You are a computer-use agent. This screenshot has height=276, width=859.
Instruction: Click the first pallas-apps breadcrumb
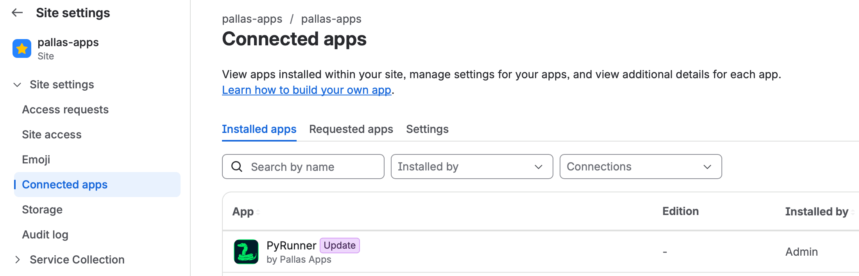(252, 19)
